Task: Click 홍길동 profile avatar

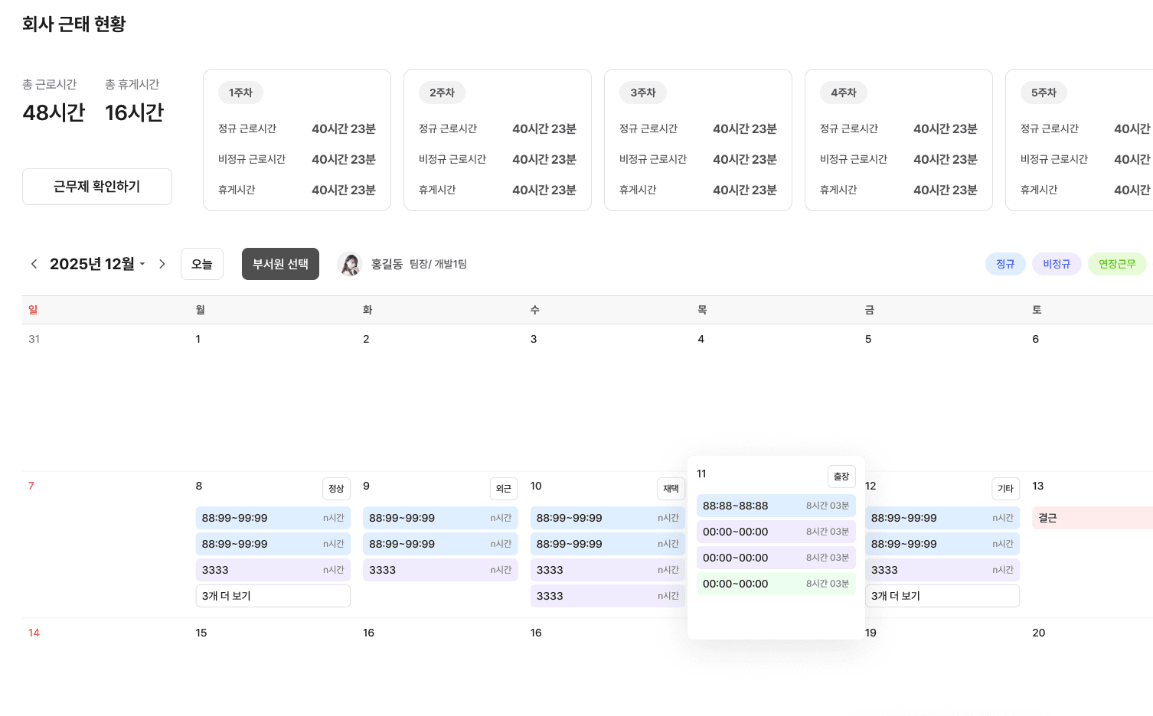Action: tap(350, 264)
